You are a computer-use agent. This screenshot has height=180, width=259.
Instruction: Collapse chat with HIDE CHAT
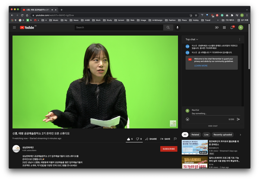click(213, 126)
